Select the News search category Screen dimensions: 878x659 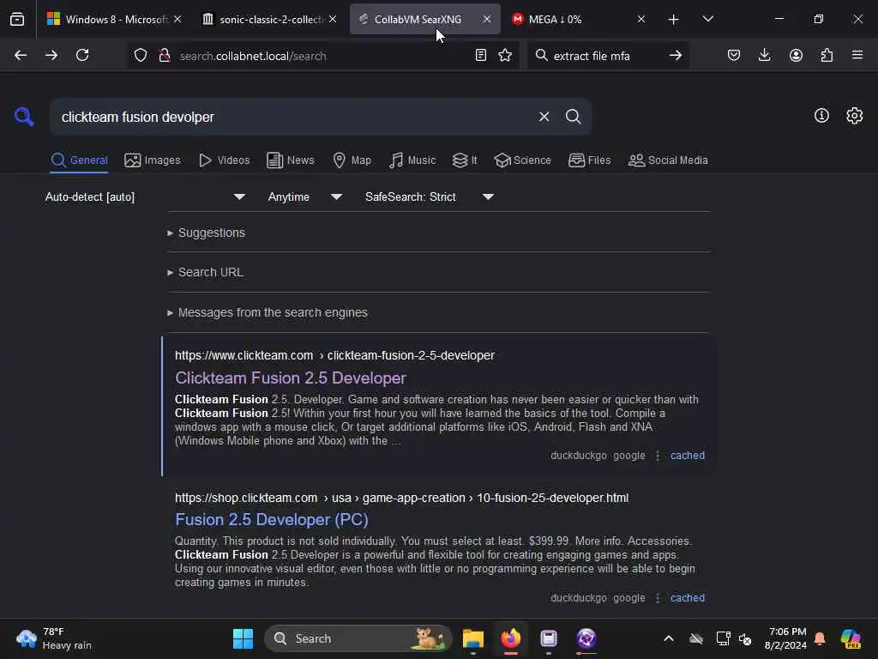pos(290,160)
